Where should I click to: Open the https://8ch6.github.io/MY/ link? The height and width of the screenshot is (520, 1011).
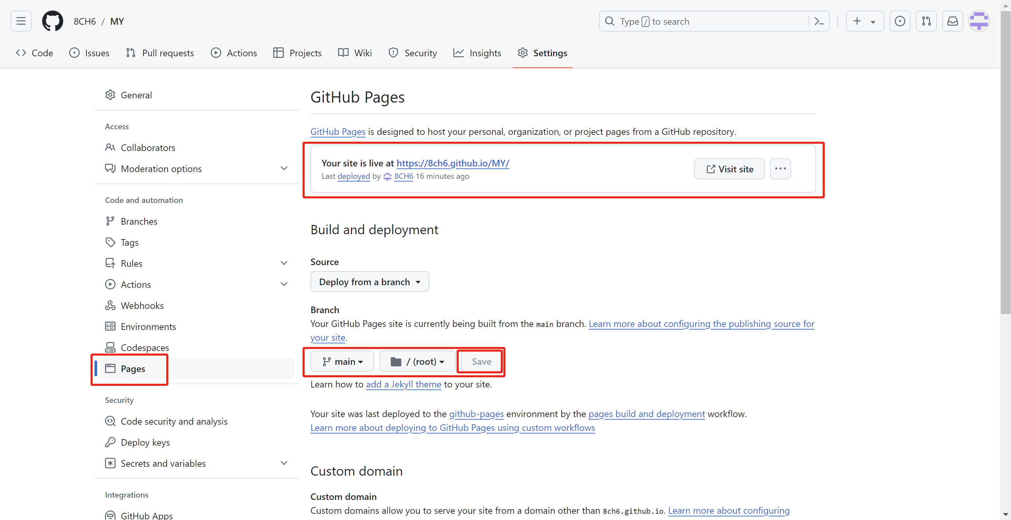[x=453, y=163]
